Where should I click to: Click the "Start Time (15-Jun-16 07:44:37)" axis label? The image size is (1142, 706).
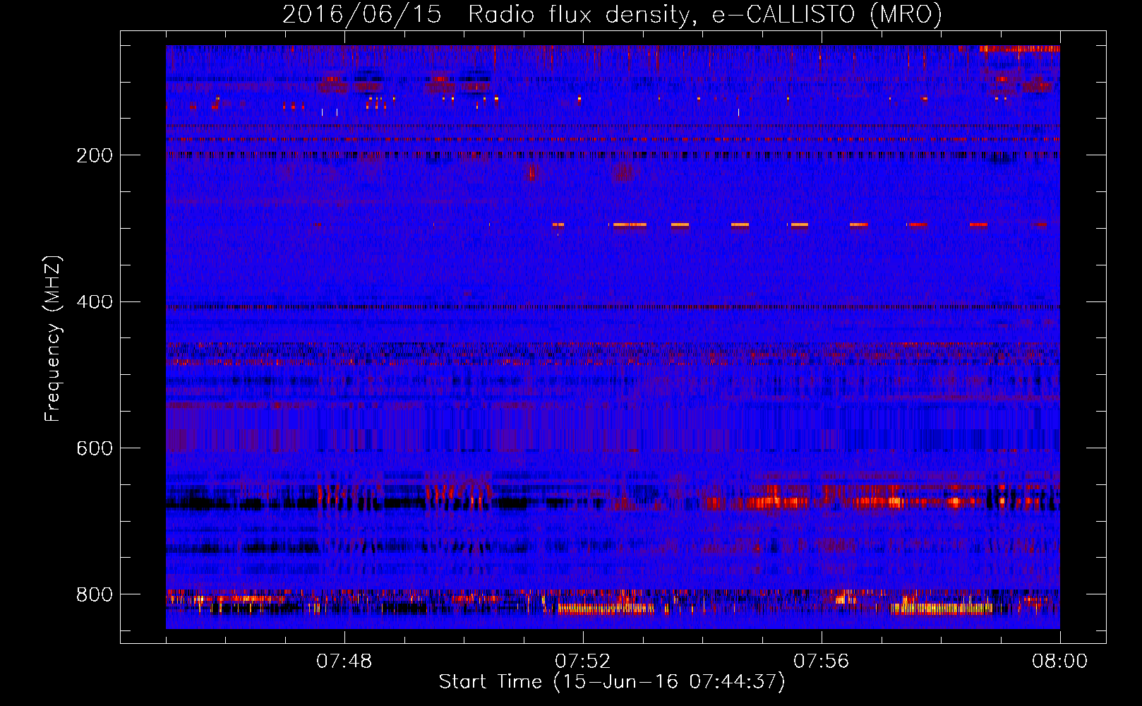(x=612, y=682)
